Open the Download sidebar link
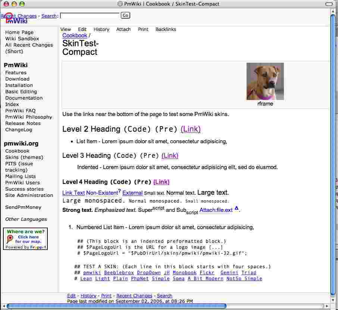The height and width of the screenshot is (310, 338). [18, 79]
